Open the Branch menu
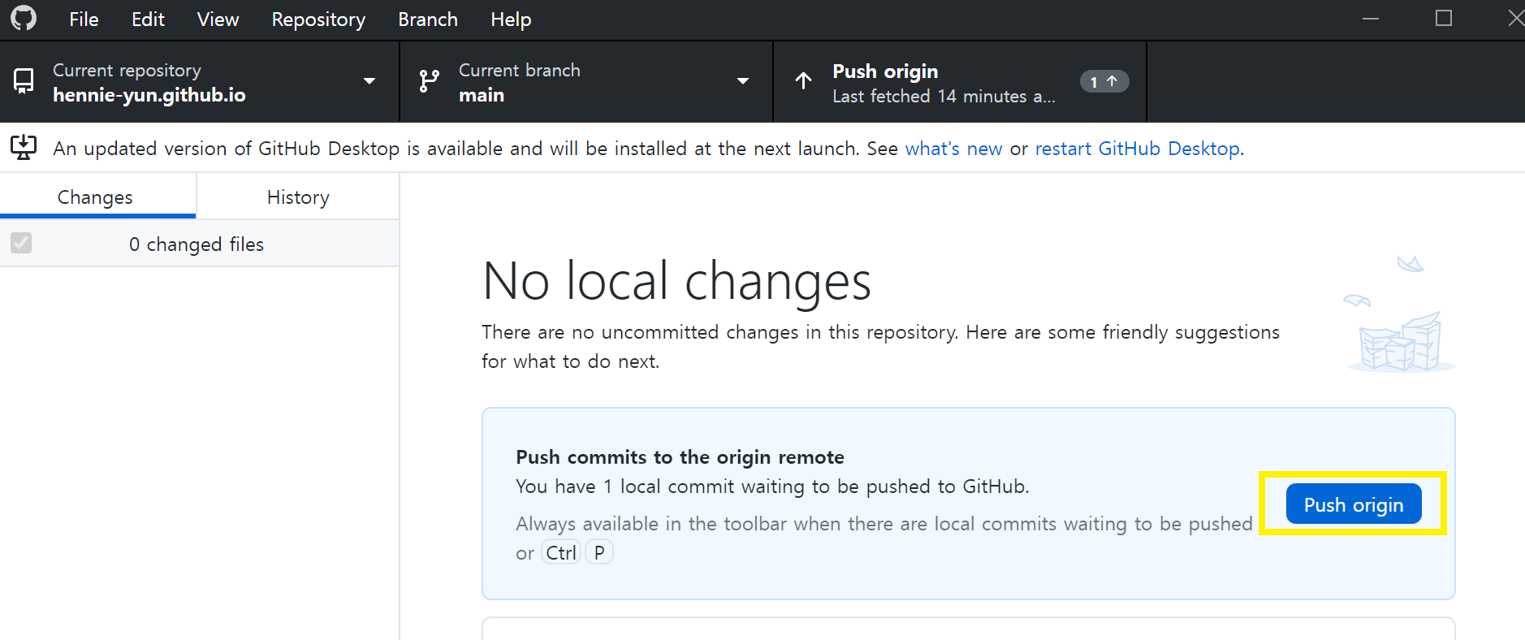Image resolution: width=1525 pixels, height=640 pixels. (x=428, y=19)
